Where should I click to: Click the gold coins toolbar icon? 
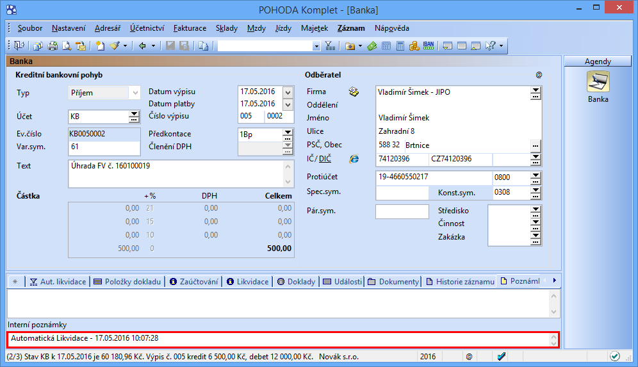414,45
